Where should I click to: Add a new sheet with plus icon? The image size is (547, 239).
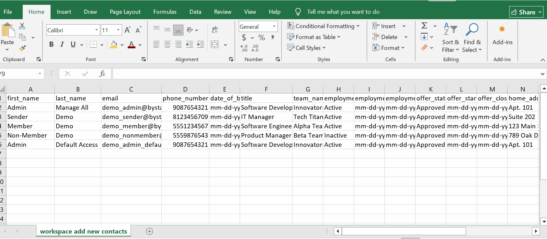pos(149,231)
